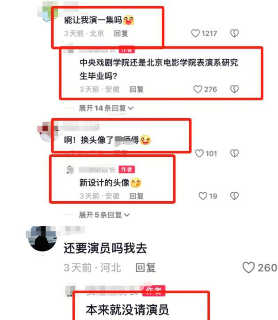This screenshot has width=278, height=320.
Task: Expand the 14 hidden replies
Action: tap(106, 108)
